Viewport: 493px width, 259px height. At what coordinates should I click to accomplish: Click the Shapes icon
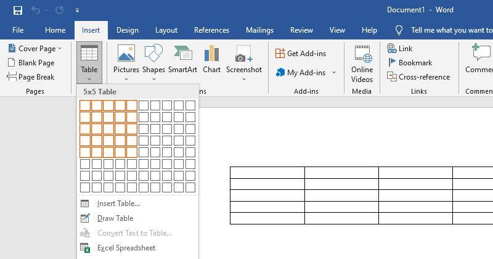[153, 53]
